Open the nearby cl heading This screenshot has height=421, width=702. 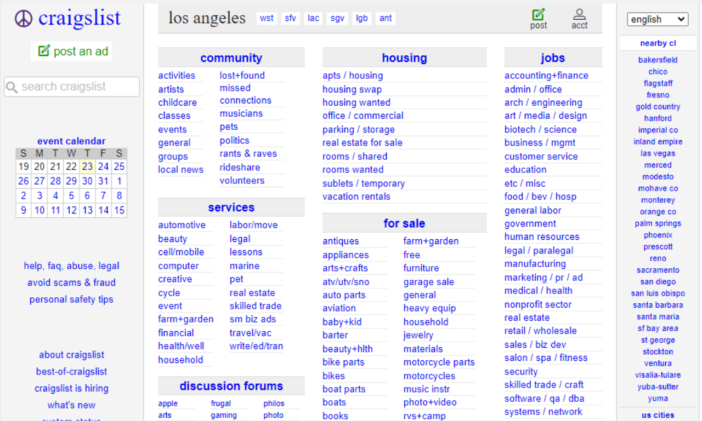tap(658, 43)
